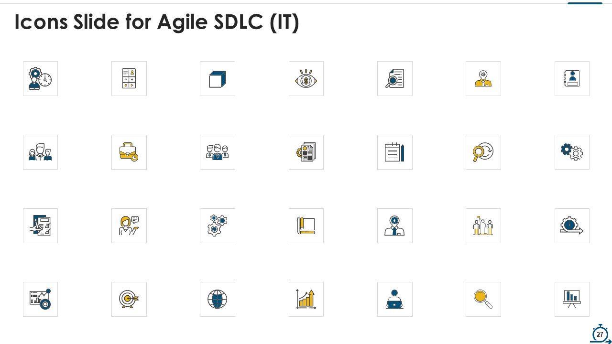Select the document magnifier search icon
Screen dimensions: 612x344
[395, 78]
